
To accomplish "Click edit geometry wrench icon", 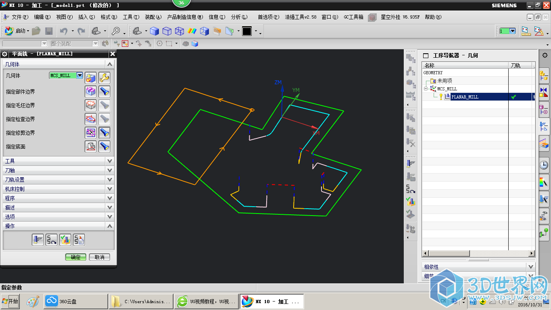I will tap(104, 78).
